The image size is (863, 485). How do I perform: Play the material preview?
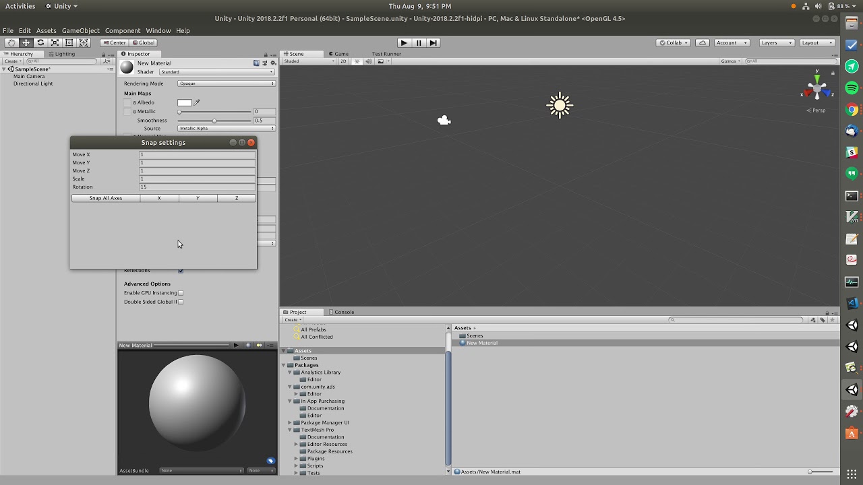click(236, 346)
